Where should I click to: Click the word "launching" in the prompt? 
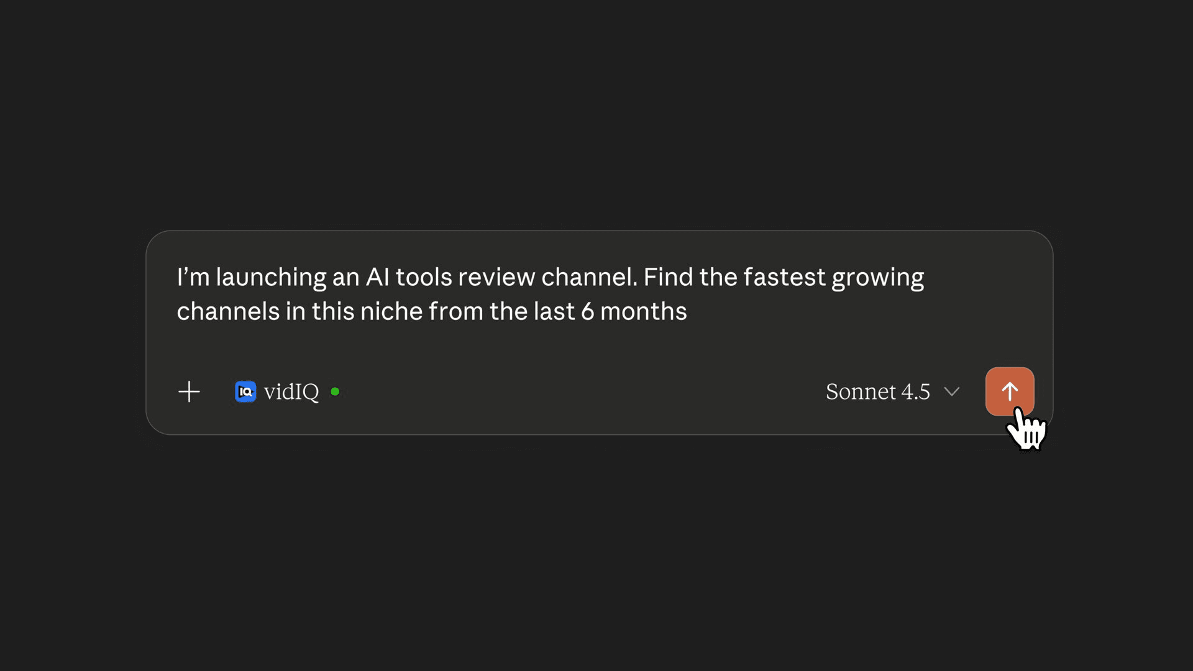(x=270, y=277)
